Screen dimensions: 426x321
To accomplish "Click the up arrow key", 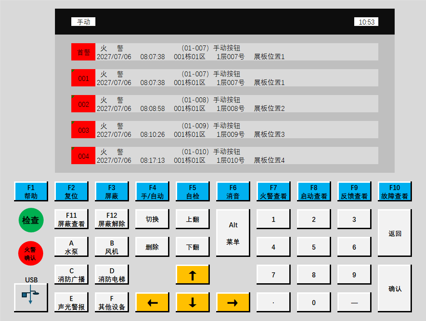I will pos(193,275).
